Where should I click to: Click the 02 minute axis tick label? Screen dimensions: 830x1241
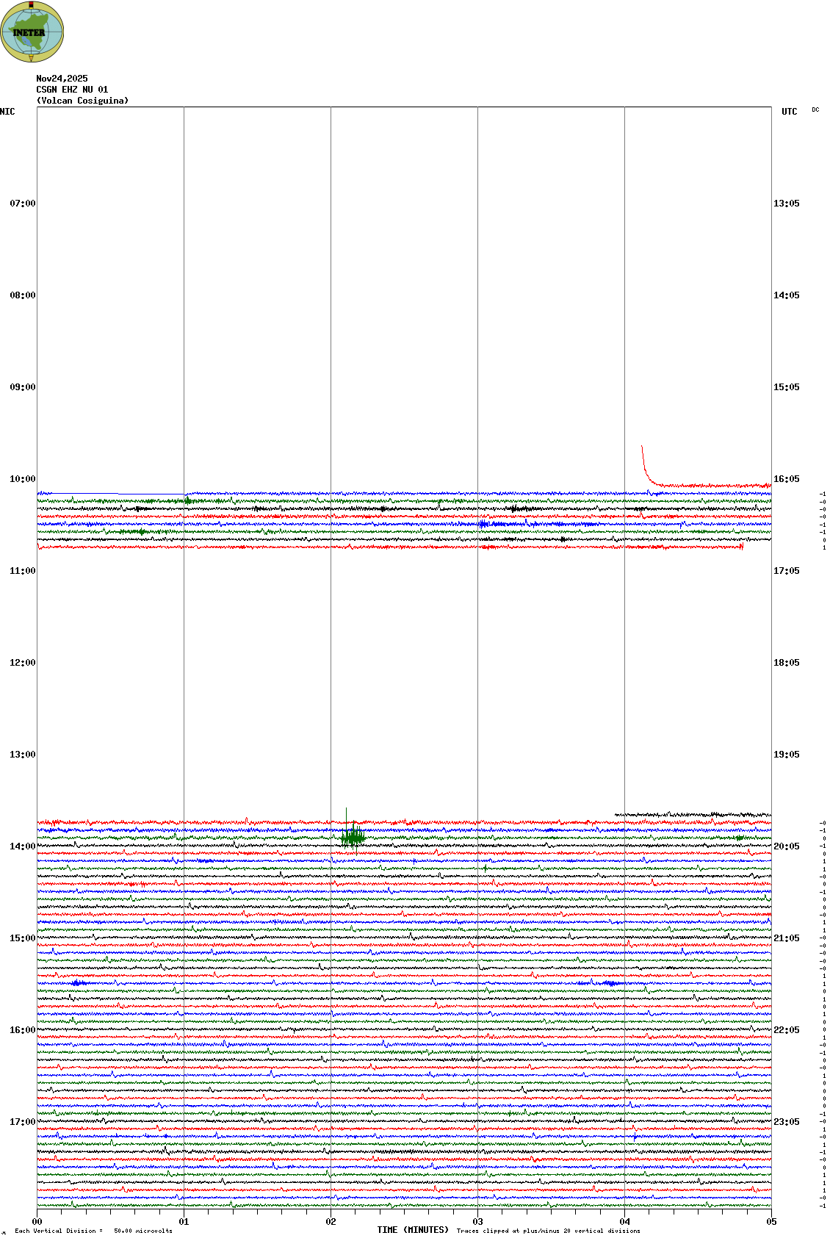pyautogui.click(x=331, y=1222)
